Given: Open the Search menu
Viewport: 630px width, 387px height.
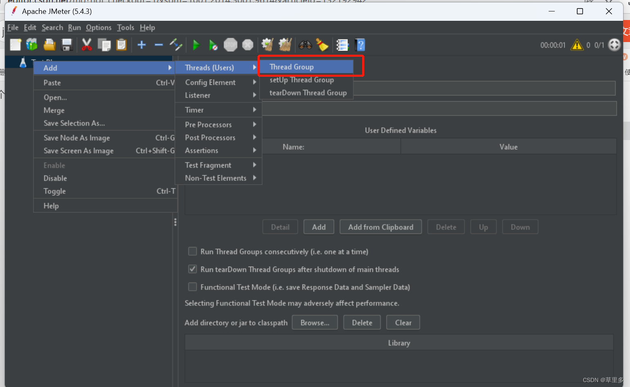Looking at the screenshot, I should [52, 27].
